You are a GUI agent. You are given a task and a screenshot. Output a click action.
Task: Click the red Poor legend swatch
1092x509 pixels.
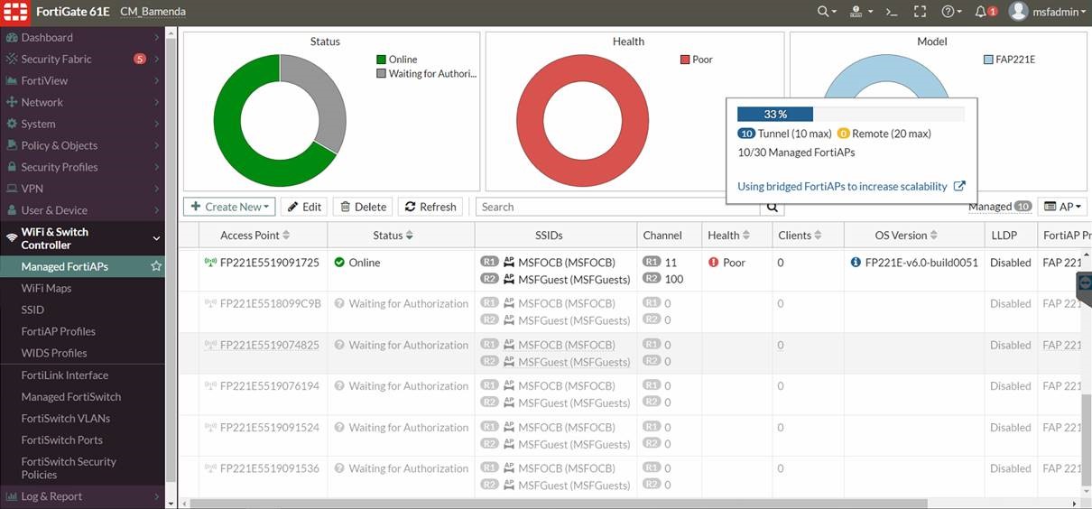coord(685,60)
